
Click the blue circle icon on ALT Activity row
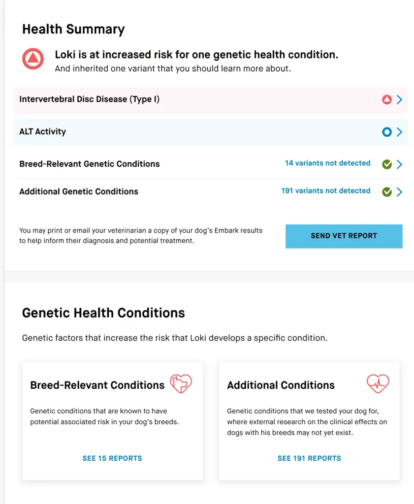tap(387, 132)
